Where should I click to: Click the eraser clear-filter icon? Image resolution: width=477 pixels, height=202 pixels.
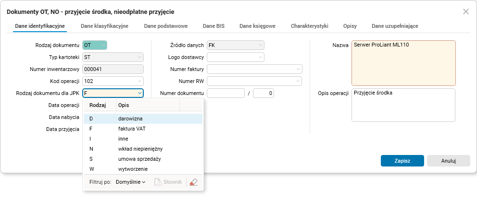point(194,182)
